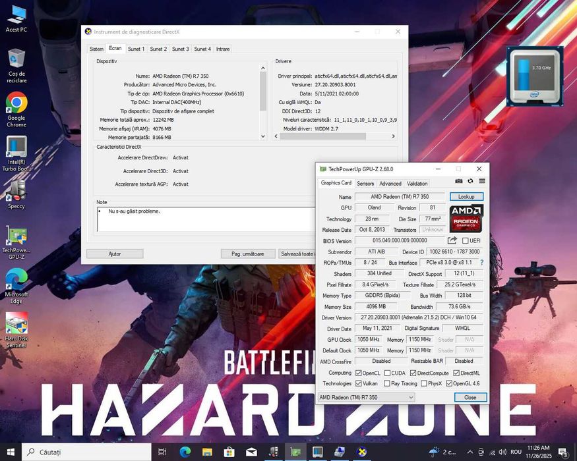The width and height of the screenshot is (577, 461).
Task: Toggle the Ray Tracing checkbox
Action: pos(386,383)
